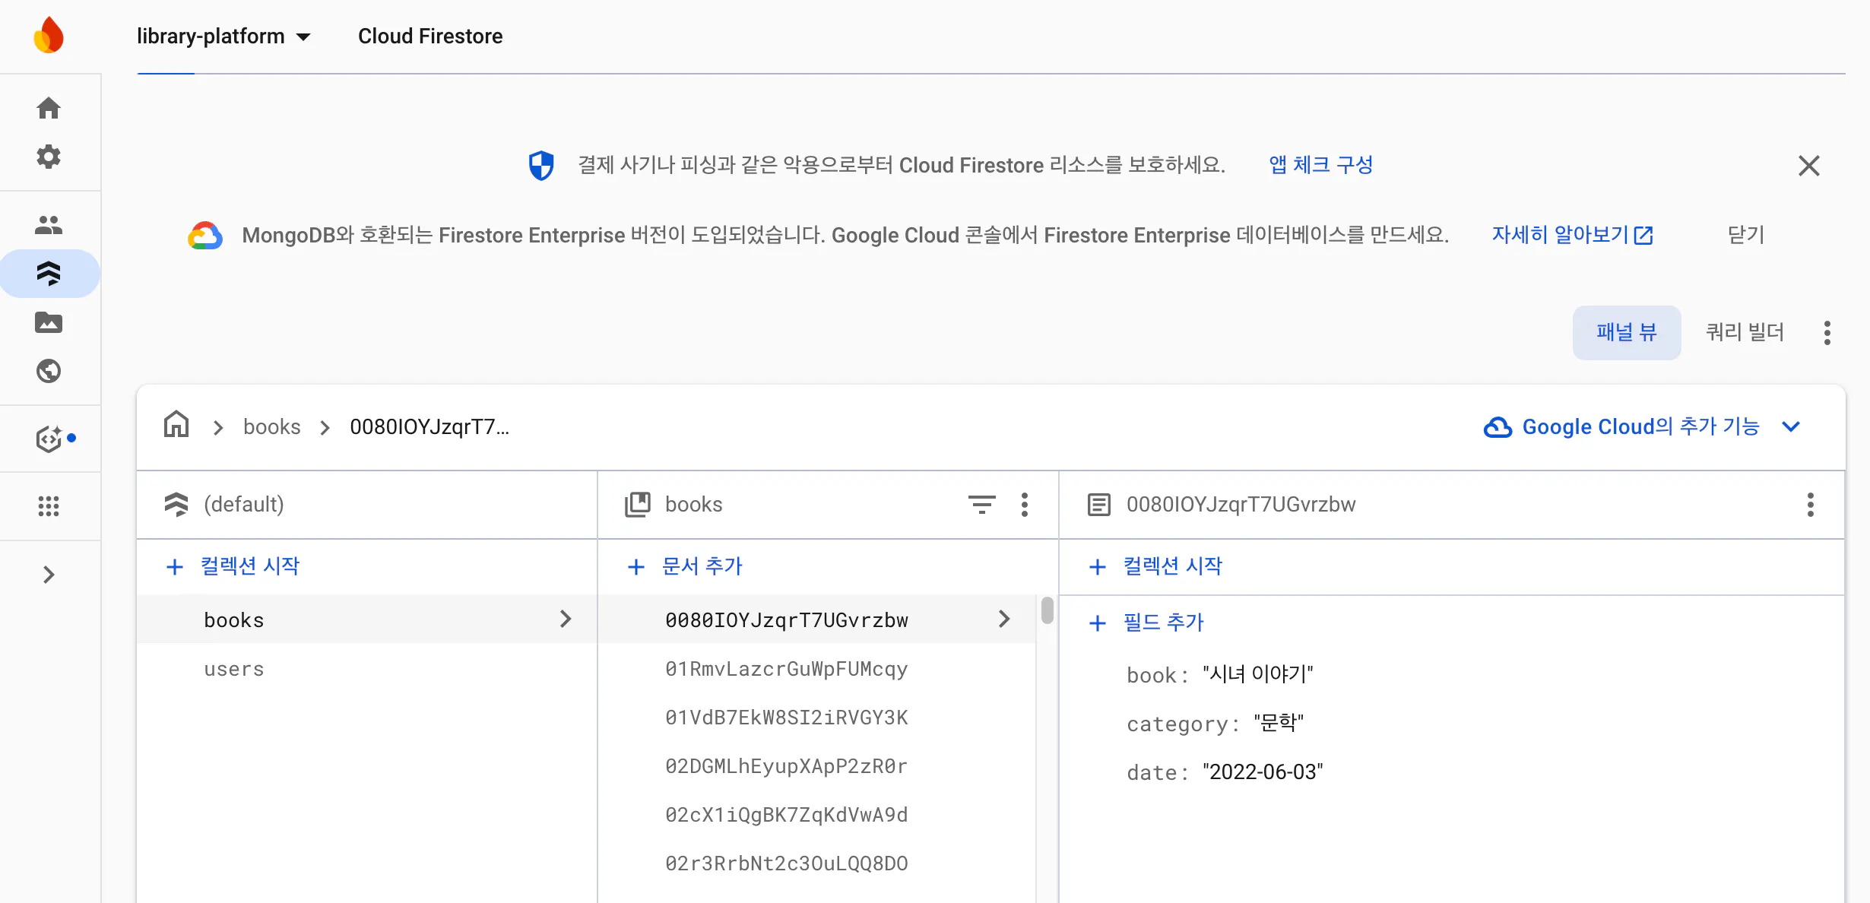
Task: Open the books collection overflow menu
Action: [1025, 504]
